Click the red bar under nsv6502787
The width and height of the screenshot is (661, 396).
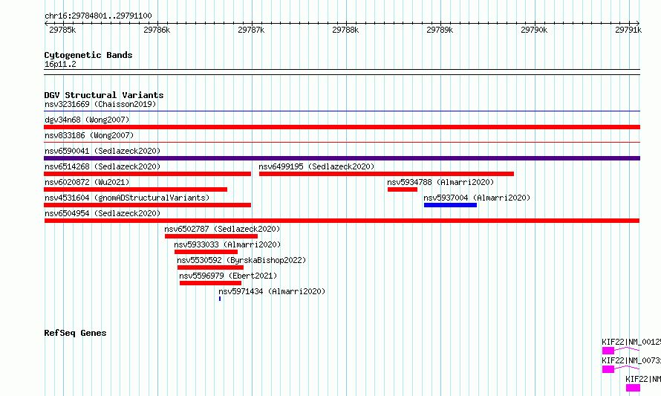(x=211, y=236)
